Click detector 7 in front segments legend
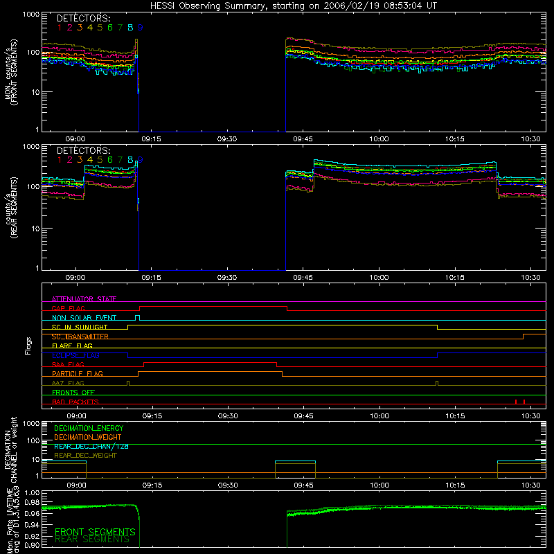 coord(120,28)
